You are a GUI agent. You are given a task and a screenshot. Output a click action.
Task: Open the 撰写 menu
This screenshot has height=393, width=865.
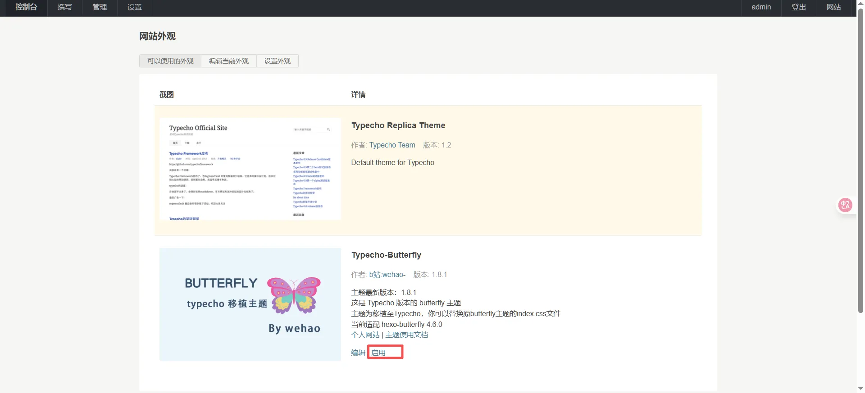[x=65, y=7]
